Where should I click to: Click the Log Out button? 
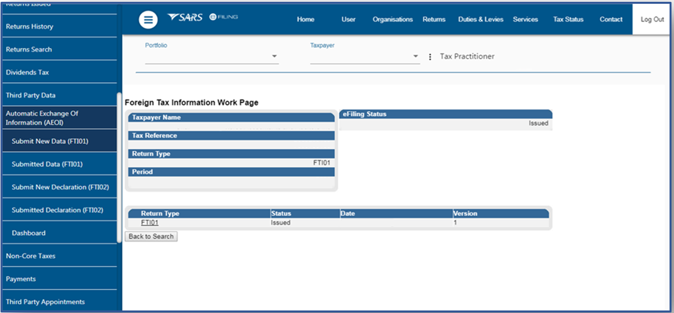pos(652,20)
